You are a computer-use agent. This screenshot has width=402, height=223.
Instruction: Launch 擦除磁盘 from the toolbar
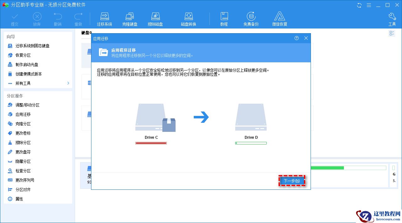pos(155,18)
